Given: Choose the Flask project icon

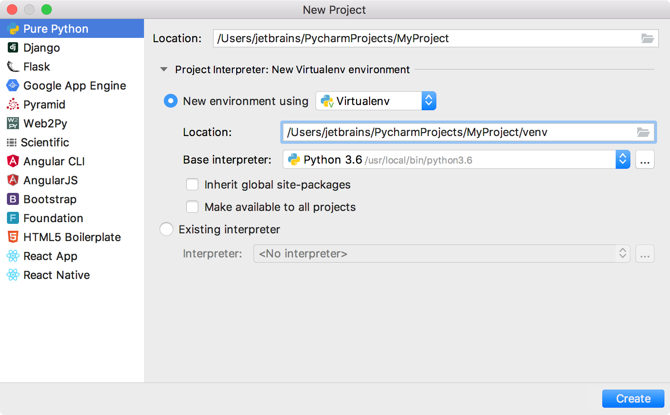Looking at the screenshot, I should (13, 66).
